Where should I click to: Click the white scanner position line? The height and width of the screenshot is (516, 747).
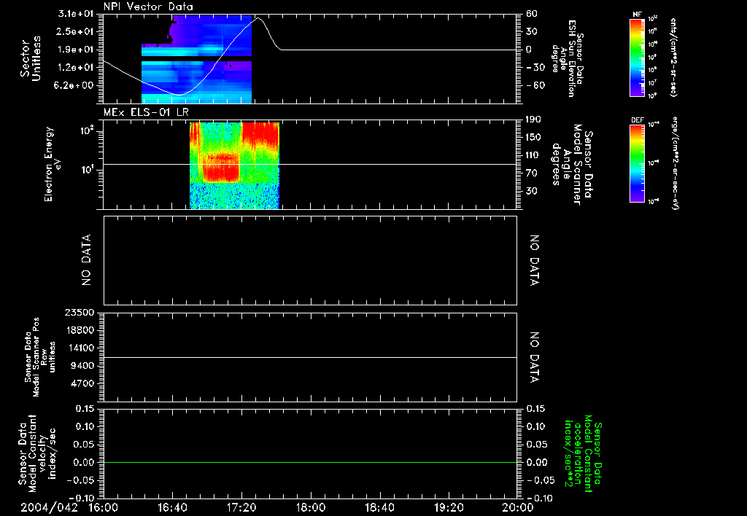point(310,357)
